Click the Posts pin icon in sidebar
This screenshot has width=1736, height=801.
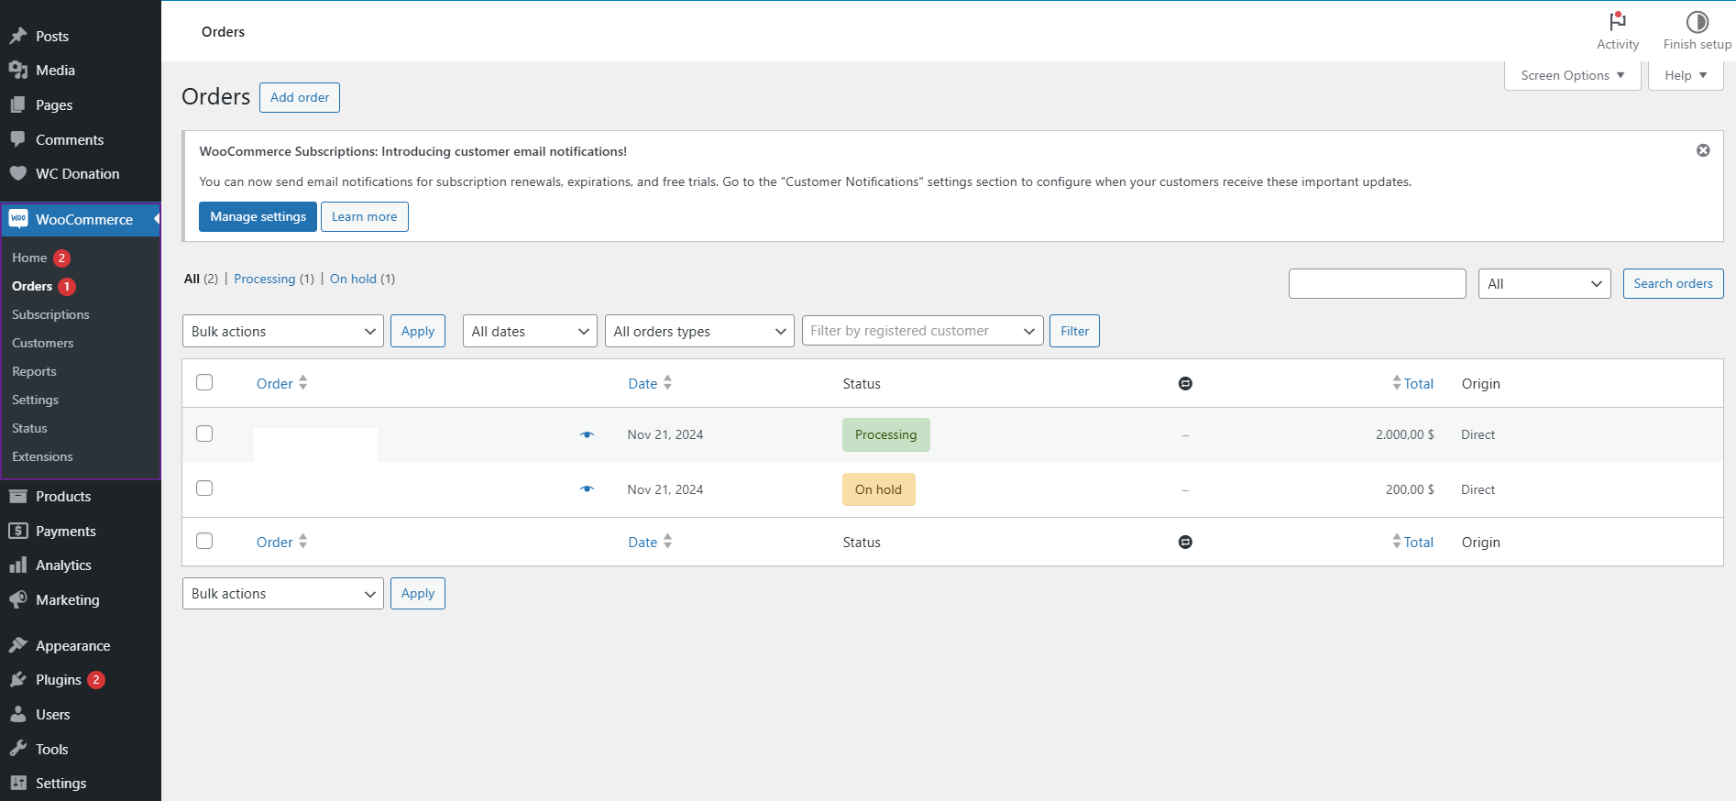click(x=18, y=36)
